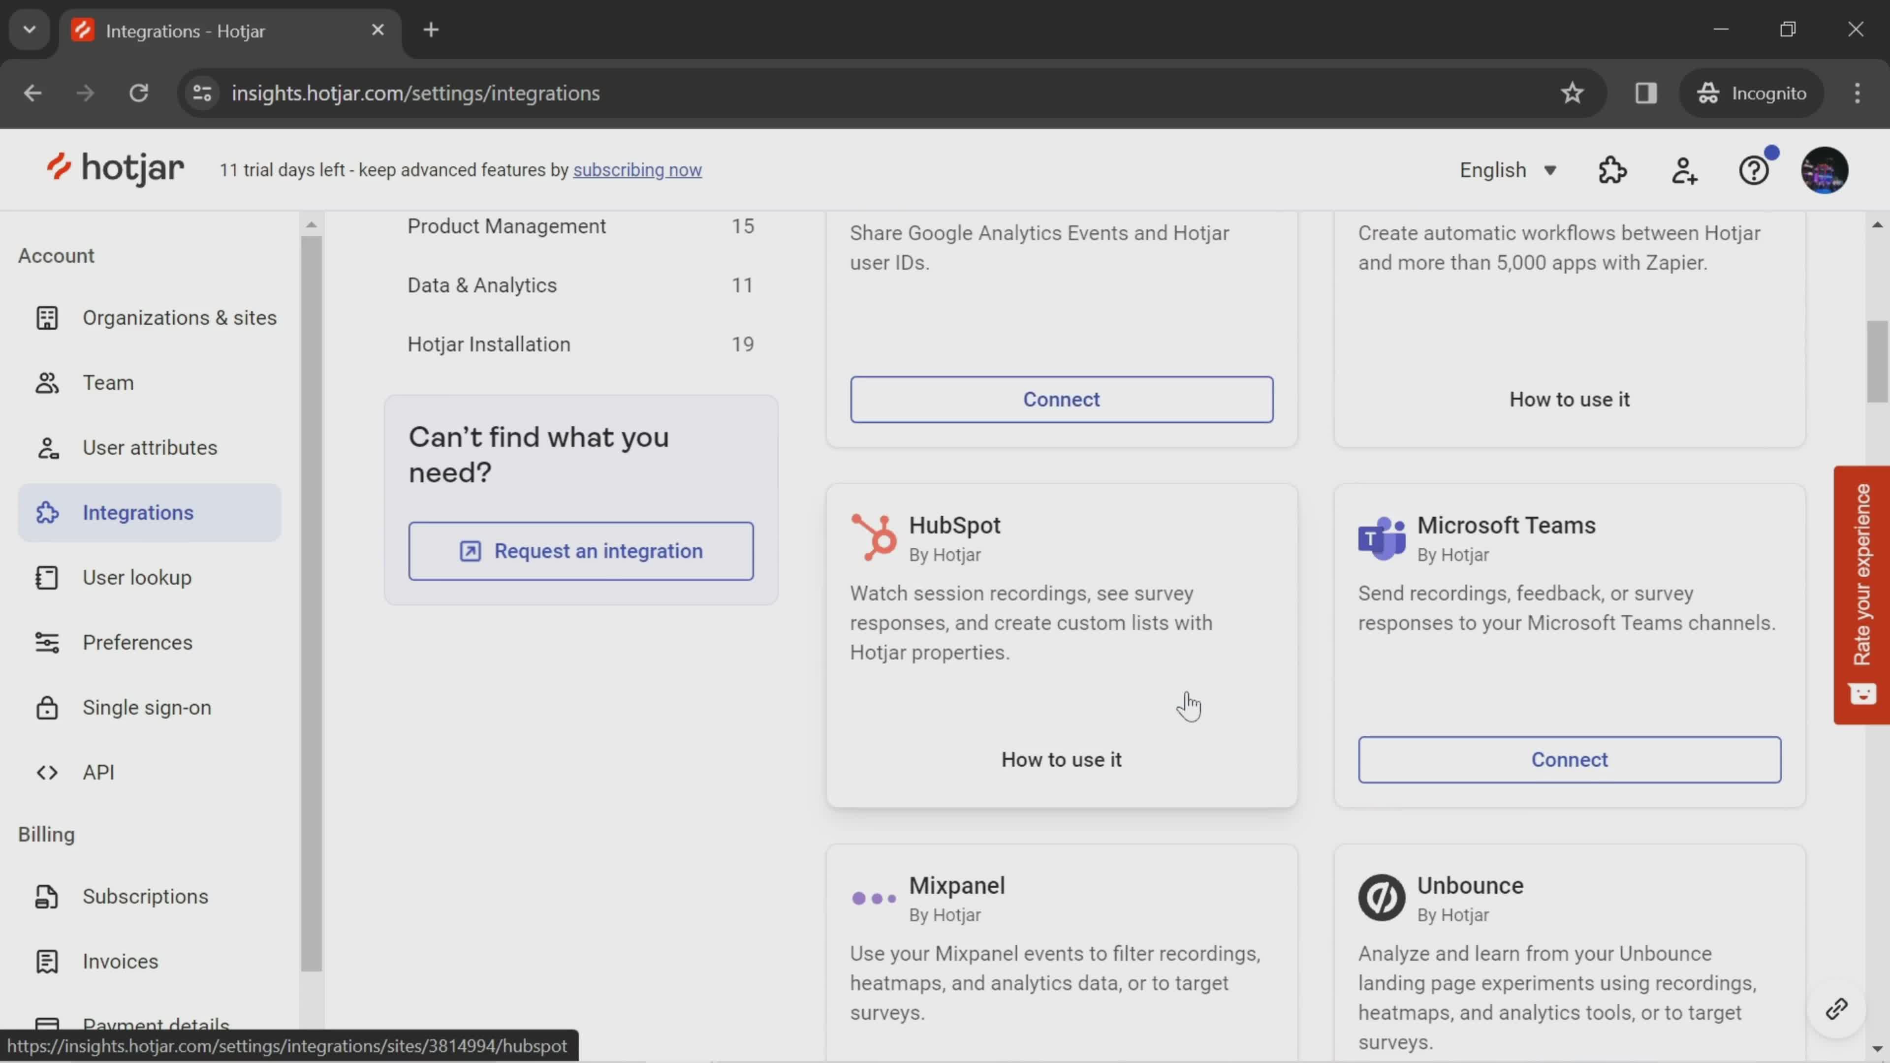
Task: Connect Microsoft Teams integration
Action: pos(1570,759)
